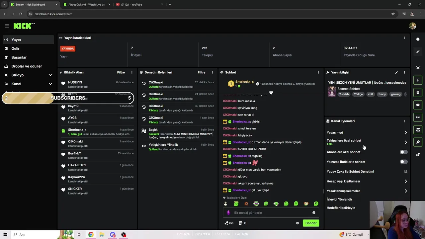Open the info icon in right sidebar
This screenshot has height=239, width=425.
click(x=418, y=39)
